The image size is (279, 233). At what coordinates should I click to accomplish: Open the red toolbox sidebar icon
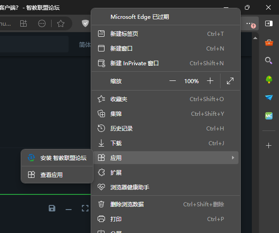pos(269,43)
